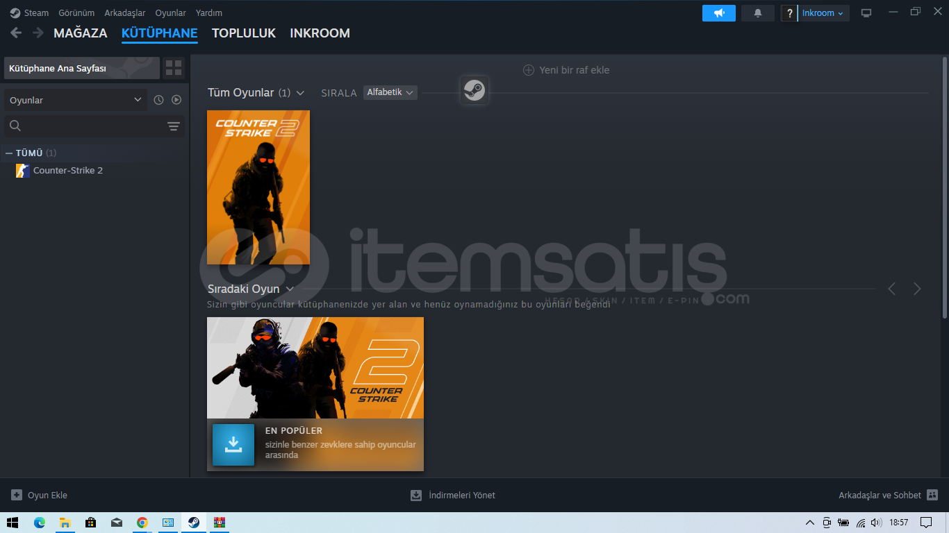Viewport: 949px width, 533px height.
Task: Open the Counter-Strike 2 cover art
Action: click(258, 187)
